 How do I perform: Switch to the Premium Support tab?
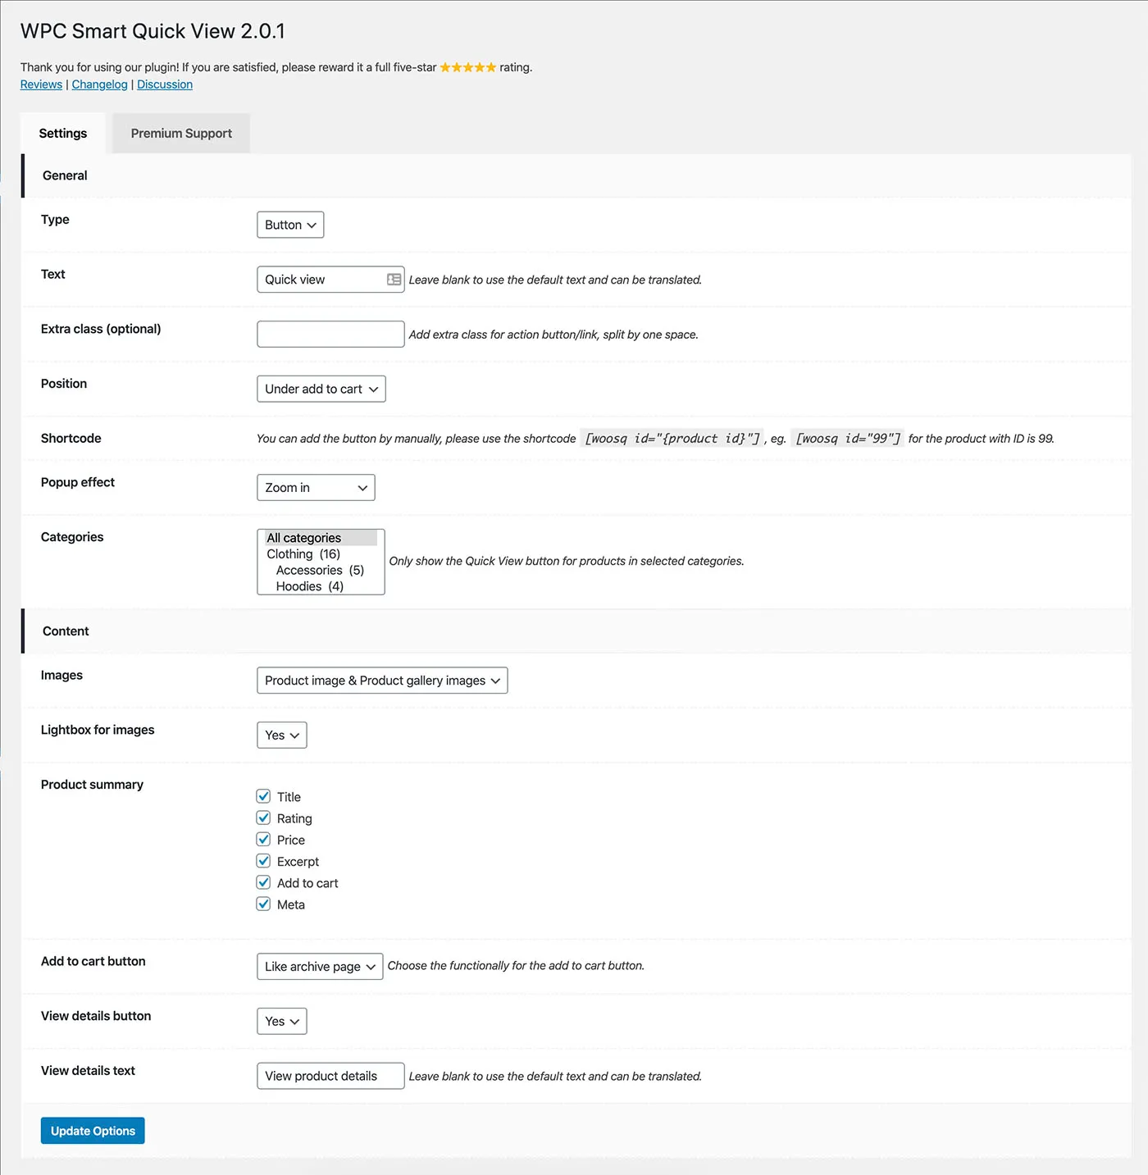click(181, 133)
